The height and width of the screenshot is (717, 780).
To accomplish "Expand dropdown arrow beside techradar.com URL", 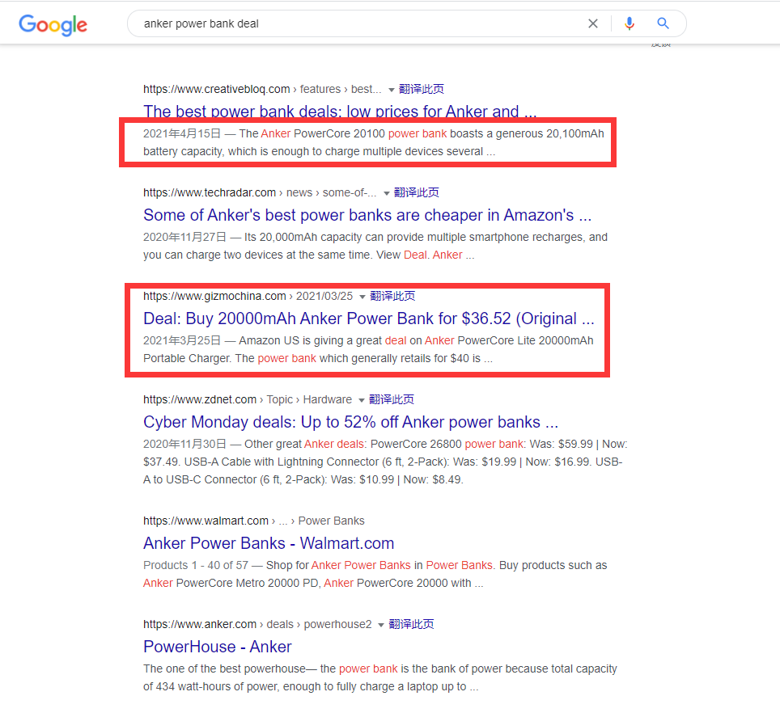I will 387,193.
